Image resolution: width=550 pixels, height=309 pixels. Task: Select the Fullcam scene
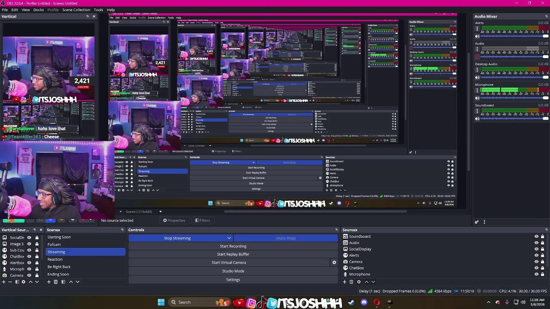pyautogui.click(x=85, y=245)
